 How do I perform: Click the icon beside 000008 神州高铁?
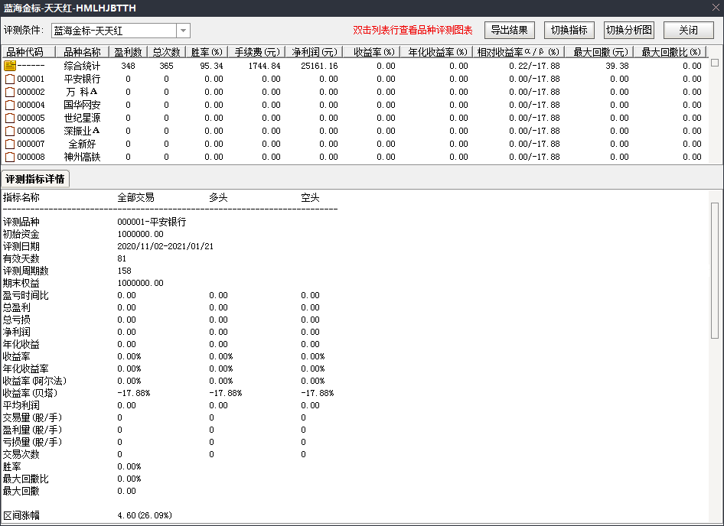10,157
